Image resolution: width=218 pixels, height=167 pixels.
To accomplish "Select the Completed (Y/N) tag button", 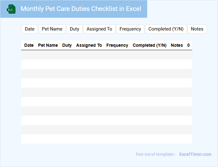I will pyautogui.click(x=166, y=29).
